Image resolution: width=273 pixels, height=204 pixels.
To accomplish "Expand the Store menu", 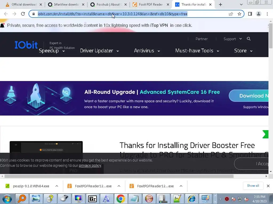I will 243,51.
